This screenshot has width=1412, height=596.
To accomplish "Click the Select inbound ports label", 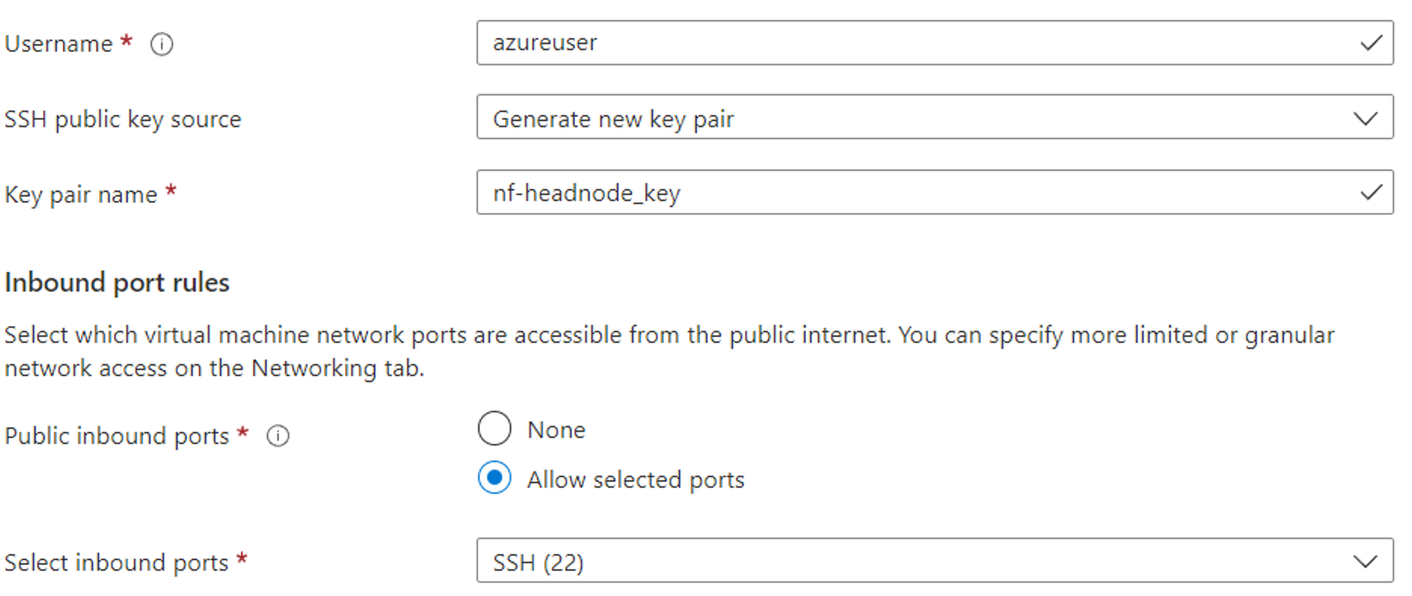I will pos(116,563).
